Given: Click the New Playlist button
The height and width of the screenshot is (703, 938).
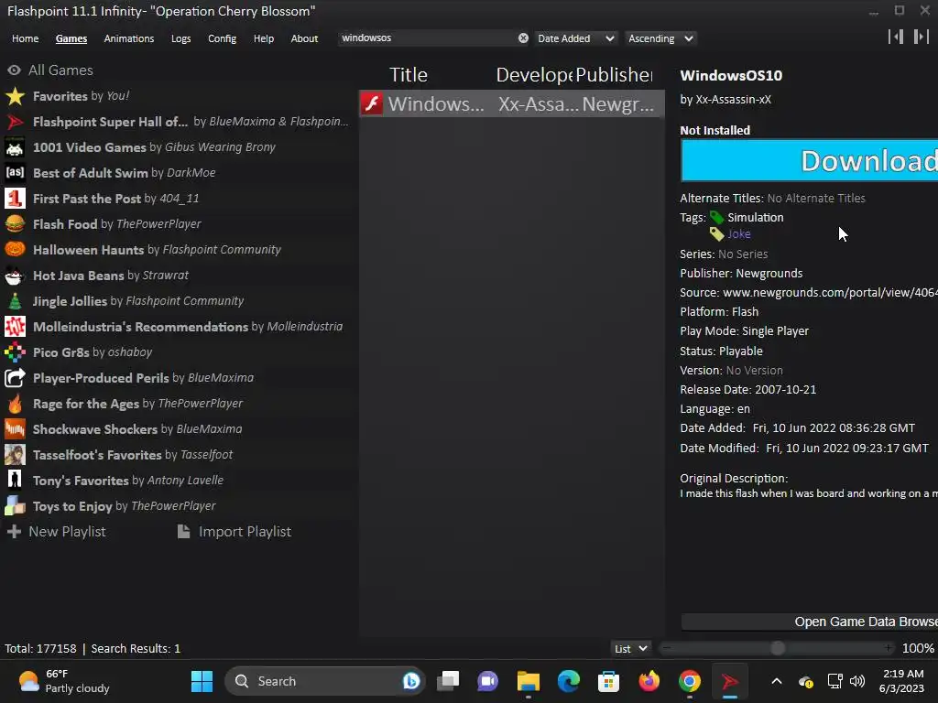Looking at the screenshot, I should [56, 532].
